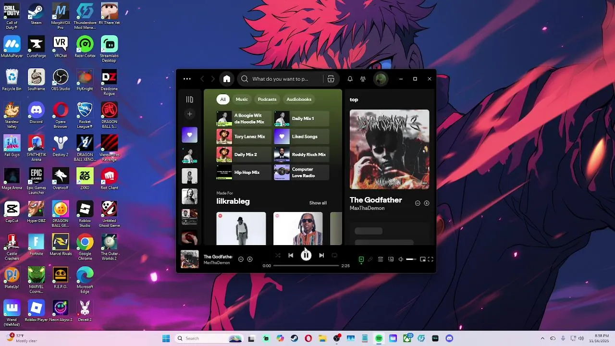The height and width of the screenshot is (346, 615).
Task: Hide track via minus icon in Now Playing panel
Action: pyautogui.click(x=418, y=203)
